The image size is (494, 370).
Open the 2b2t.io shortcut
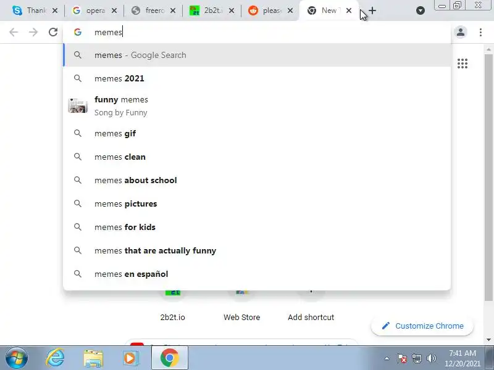(173, 305)
